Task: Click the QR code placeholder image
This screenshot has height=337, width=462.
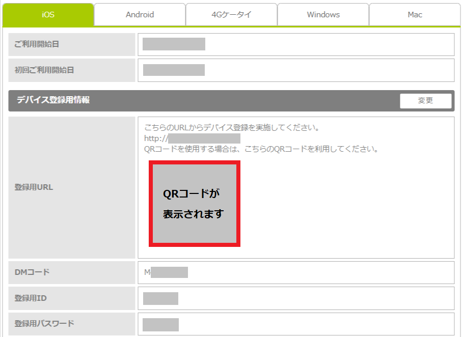Action: click(194, 203)
